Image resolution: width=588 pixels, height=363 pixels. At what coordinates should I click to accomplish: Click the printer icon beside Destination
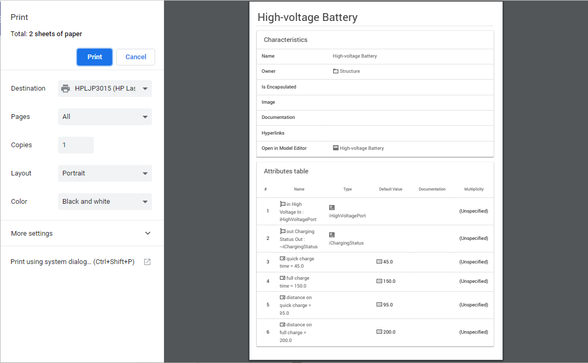click(66, 89)
